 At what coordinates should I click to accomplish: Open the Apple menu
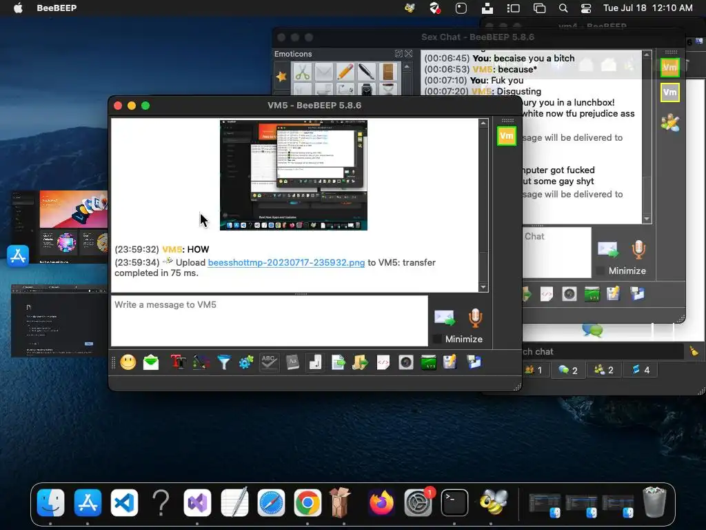[x=18, y=8]
